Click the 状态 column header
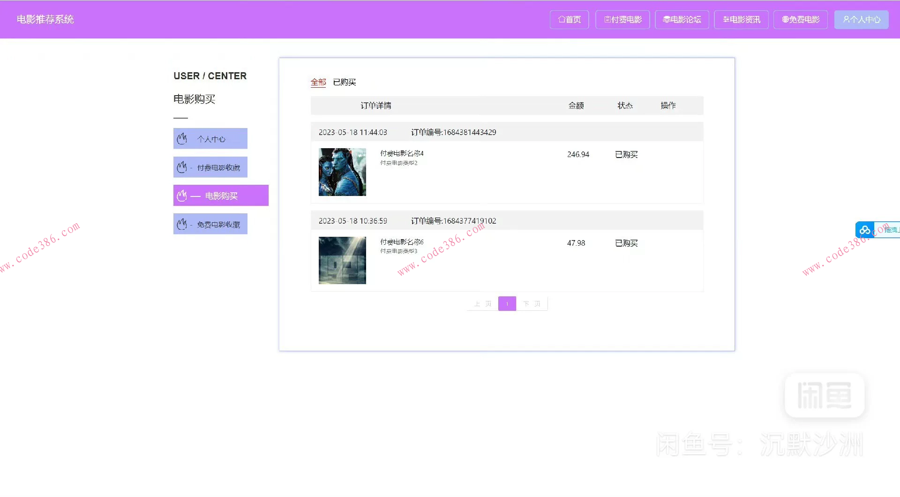The width and height of the screenshot is (900, 497). pyautogui.click(x=625, y=105)
